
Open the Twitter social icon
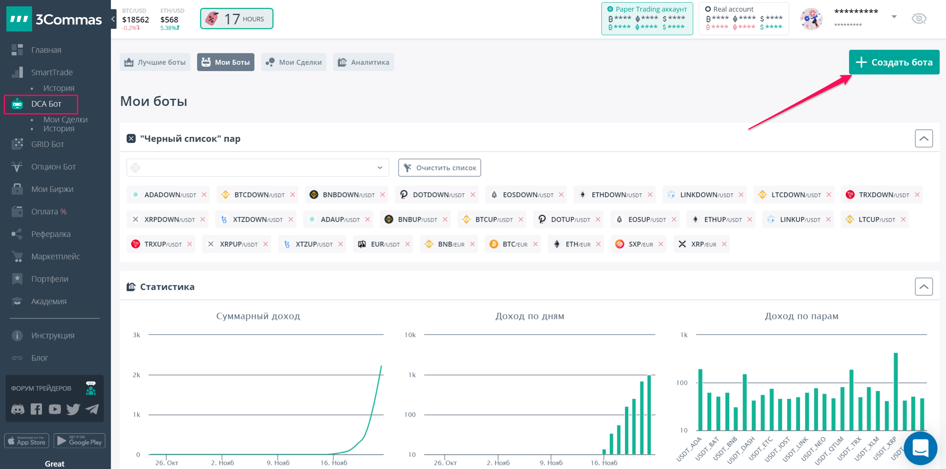click(x=73, y=409)
